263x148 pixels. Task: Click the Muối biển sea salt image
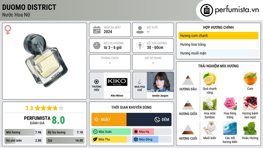click(x=210, y=128)
